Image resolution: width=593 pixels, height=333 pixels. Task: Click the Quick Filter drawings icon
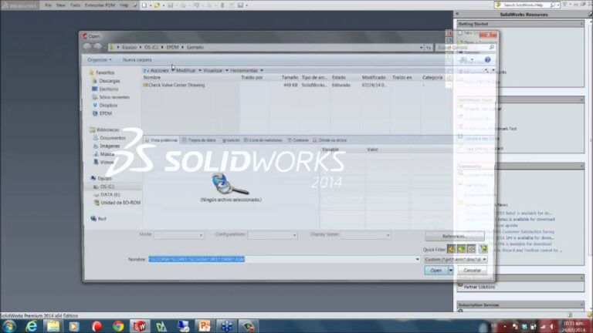pos(471,249)
